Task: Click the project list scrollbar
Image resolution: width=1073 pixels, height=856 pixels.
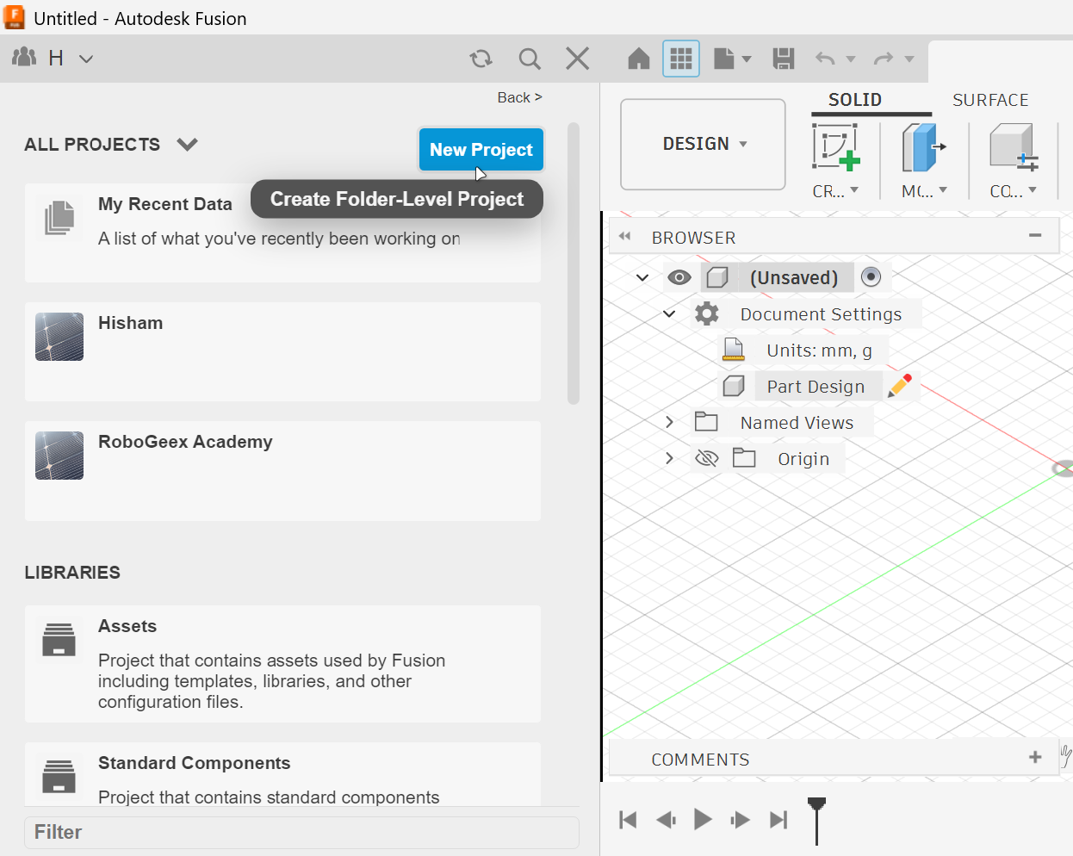Action: [x=574, y=264]
